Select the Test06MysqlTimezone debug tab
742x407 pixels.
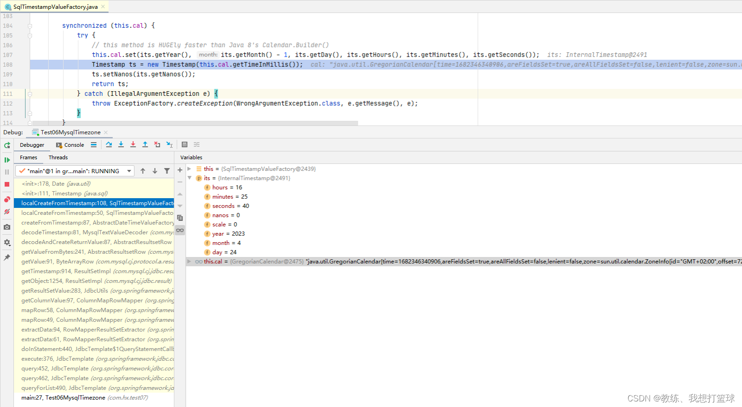[x=71, y=132]
